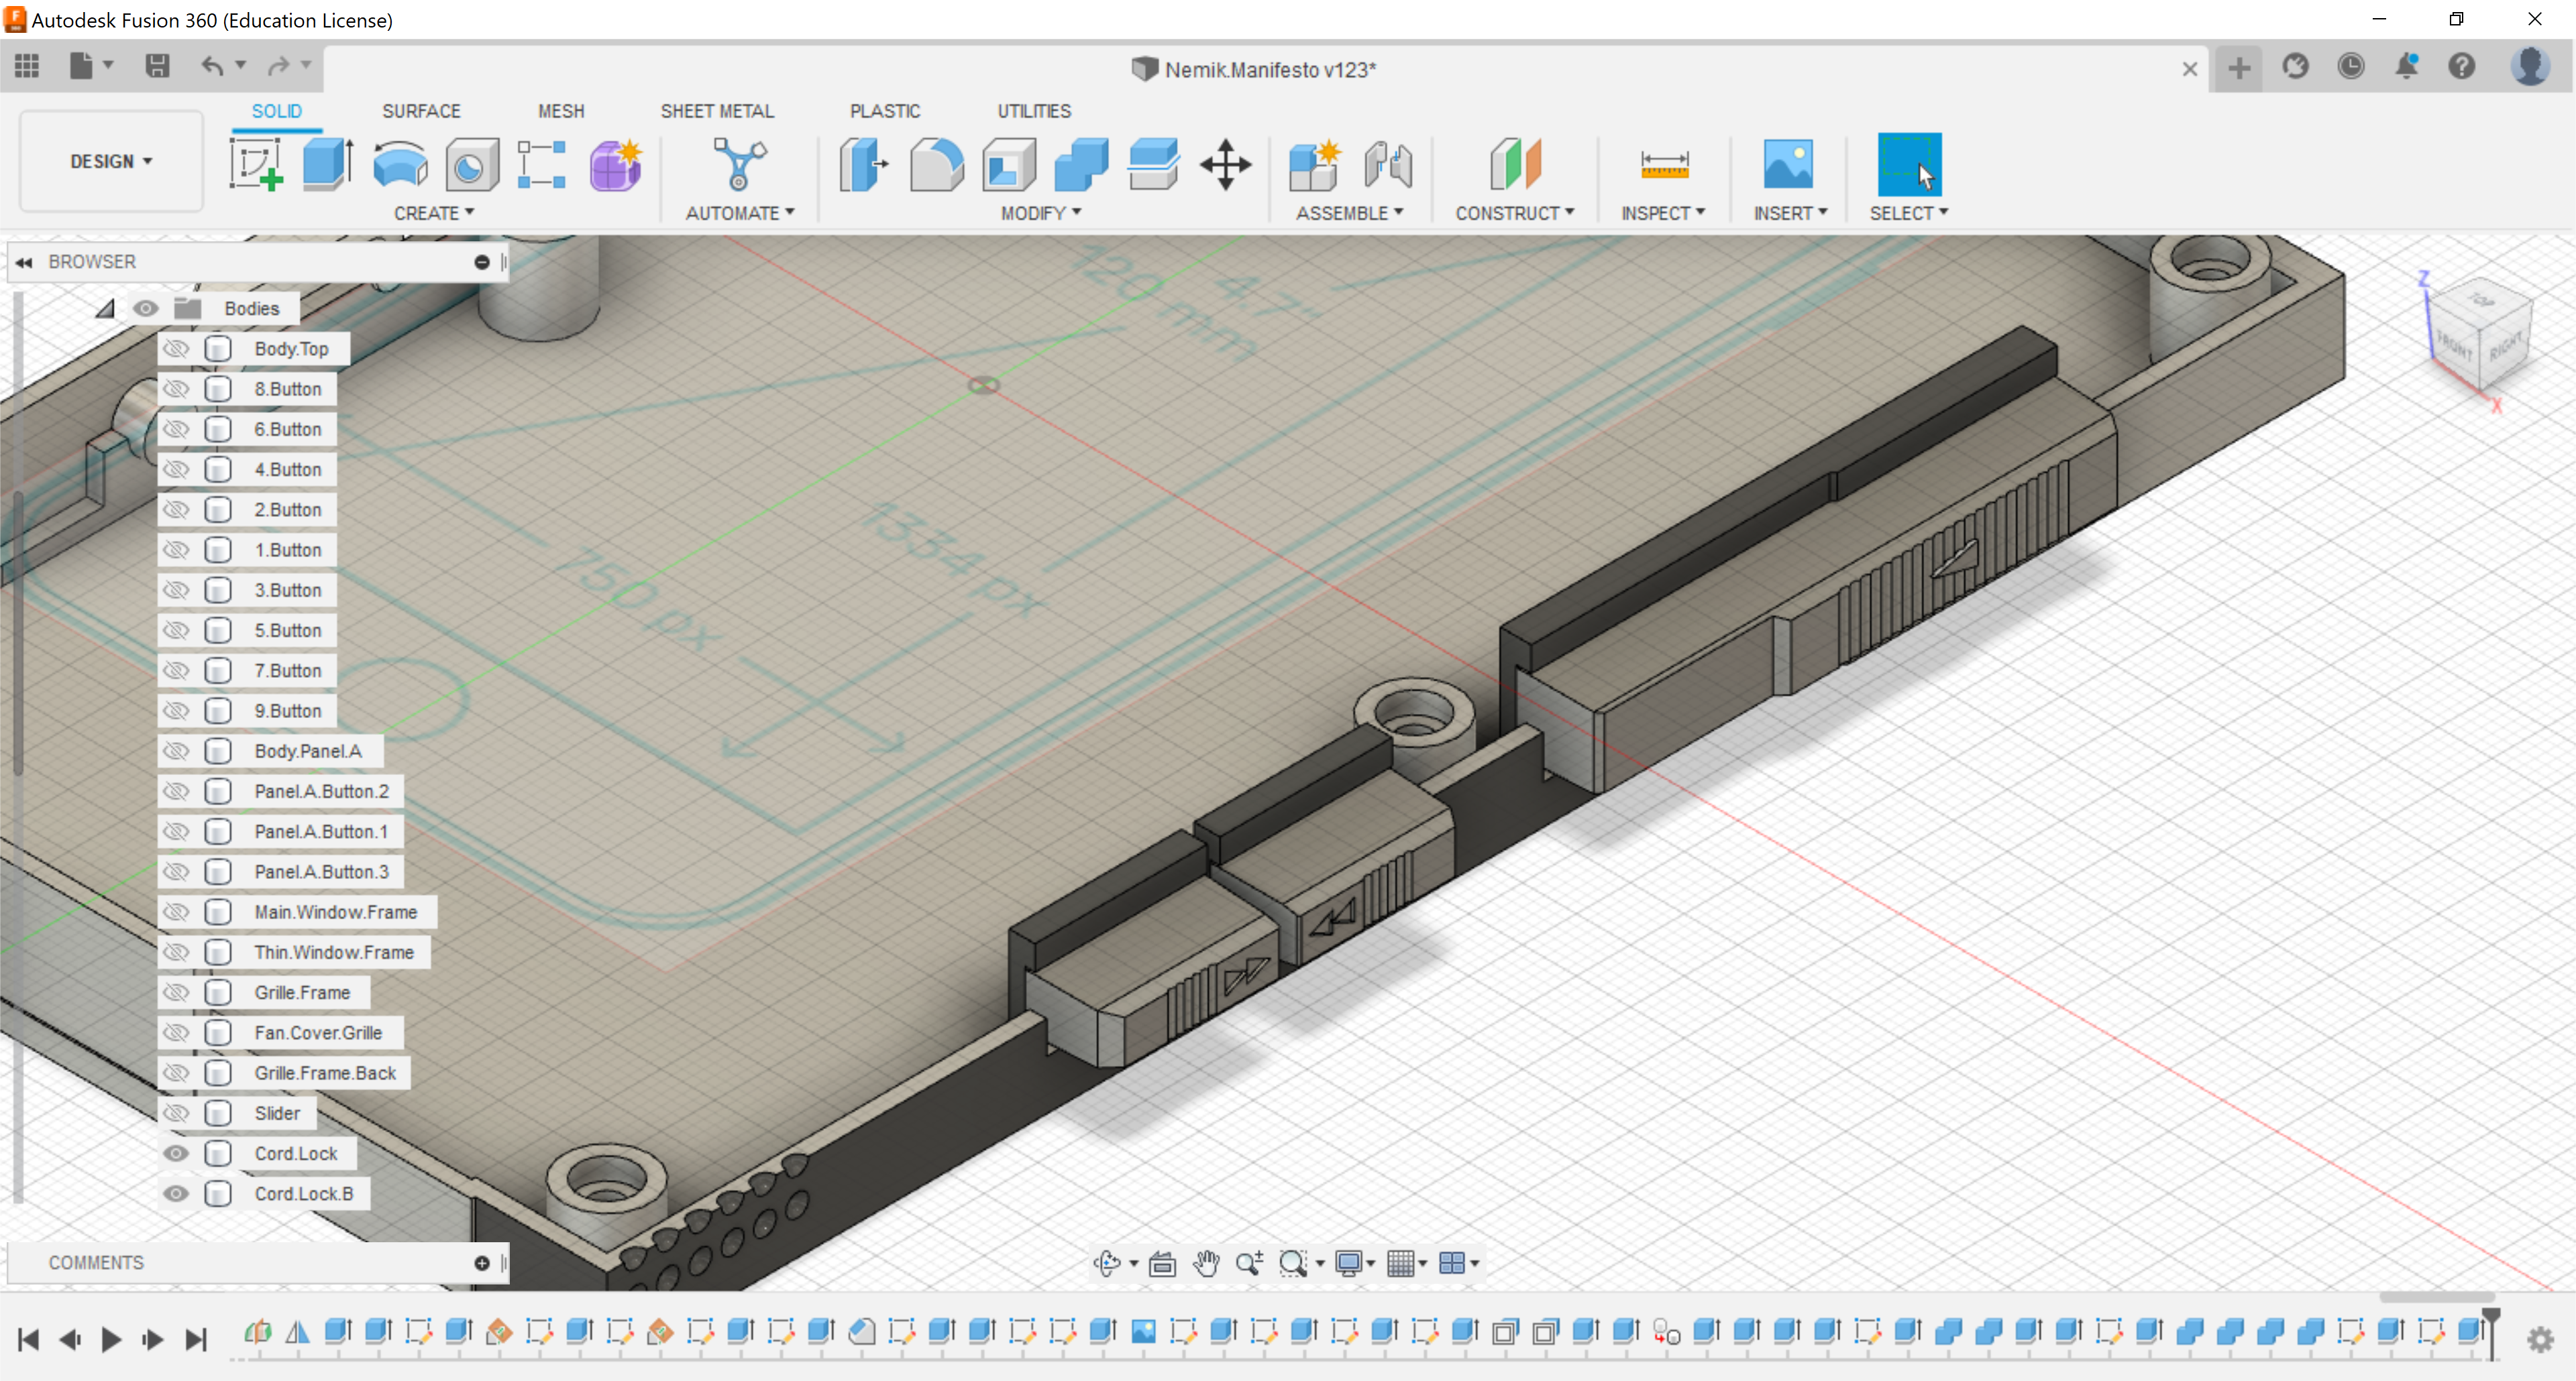Show the Body.Top body

point(176,349)
